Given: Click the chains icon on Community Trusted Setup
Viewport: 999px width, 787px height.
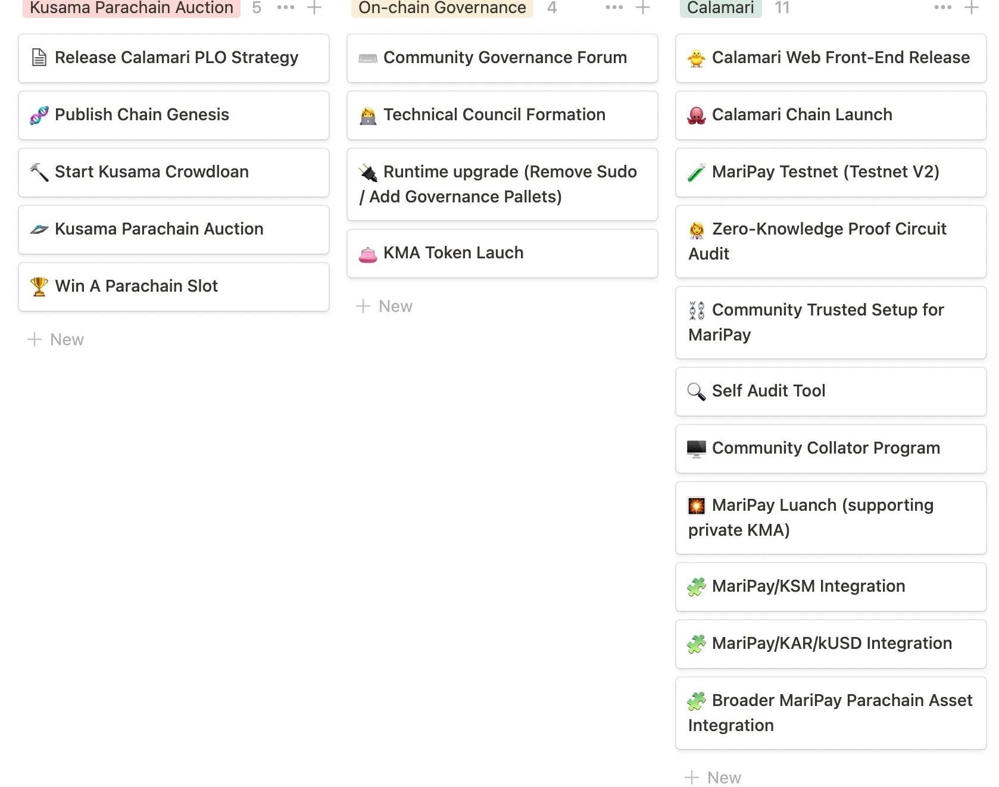Looking at the screenshot, I should click(696, 310).
